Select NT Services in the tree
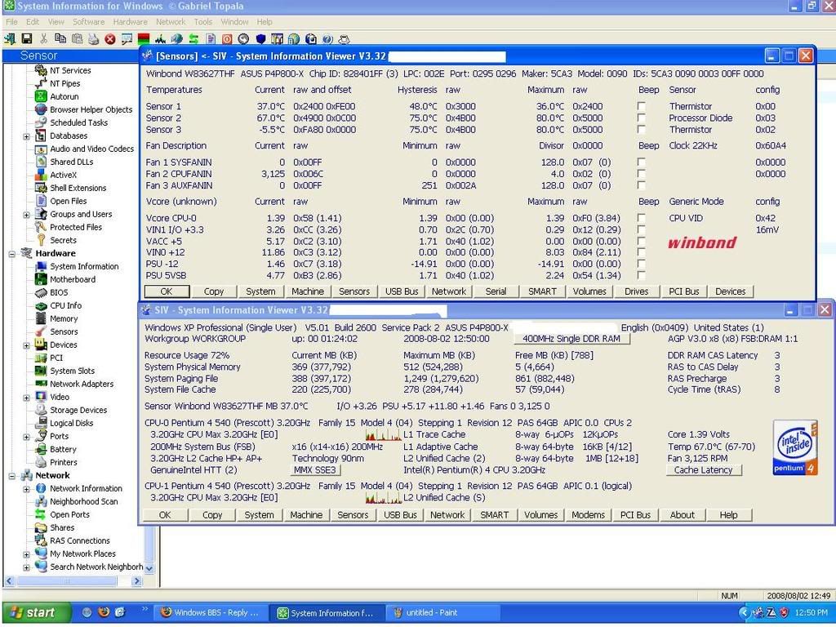The width and height of the screenshot is (836, 627). [x=70, y=70]
